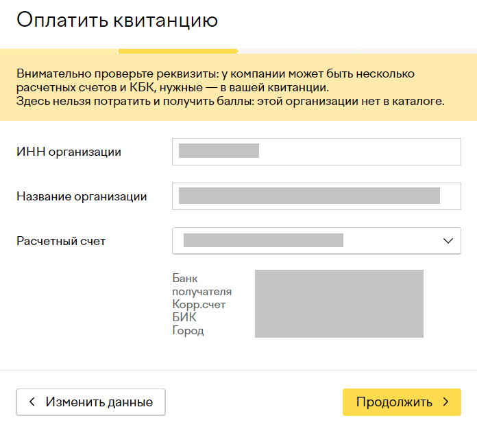Focus the Название организации input field
The image size is (477, 429).
[317, 196]
